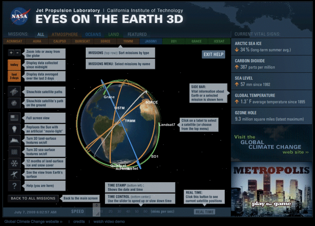315x226 pixels.
Task: Zoom away from globe with minus button
Action: click(x=17, y=53)
